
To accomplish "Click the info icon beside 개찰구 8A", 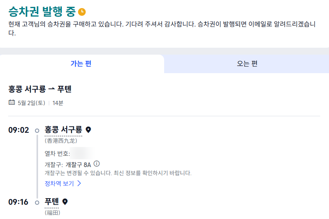I will point(96,164).
